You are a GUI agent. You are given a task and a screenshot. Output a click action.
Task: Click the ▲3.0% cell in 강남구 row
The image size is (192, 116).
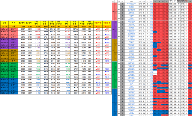98,29
